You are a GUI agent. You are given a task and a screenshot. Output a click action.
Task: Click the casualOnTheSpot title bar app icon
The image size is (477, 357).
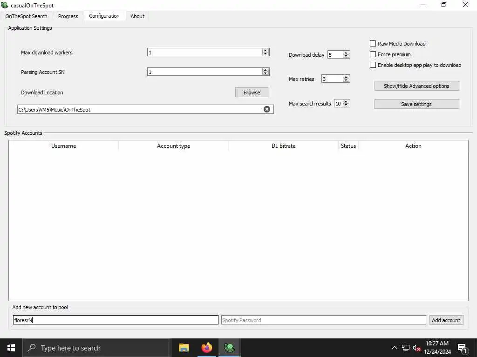(x=5, y=5)
